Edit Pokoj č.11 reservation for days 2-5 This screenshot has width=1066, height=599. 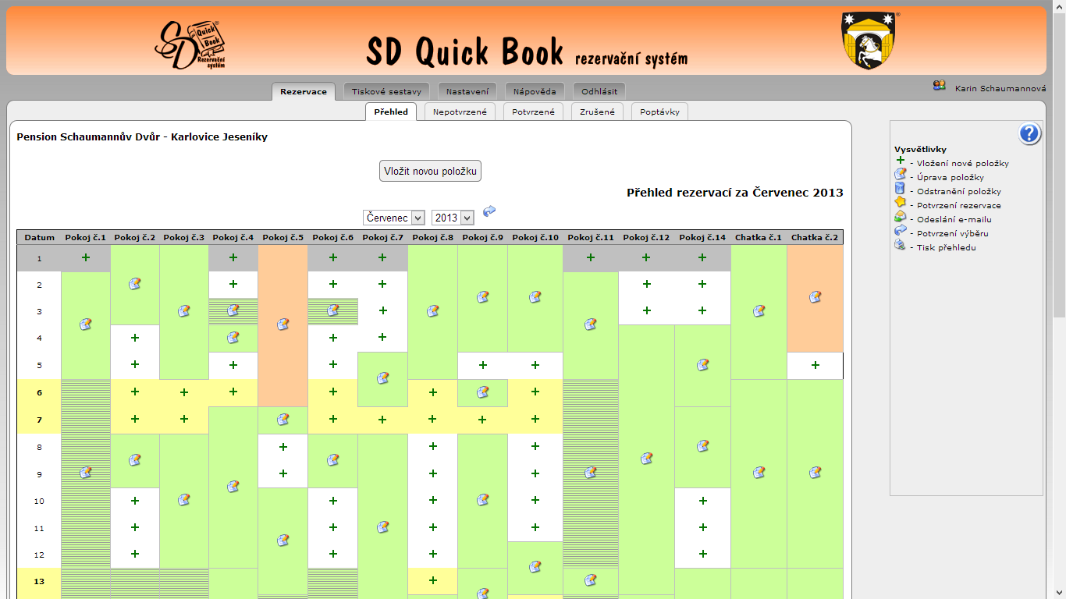(x=591, y=324)
